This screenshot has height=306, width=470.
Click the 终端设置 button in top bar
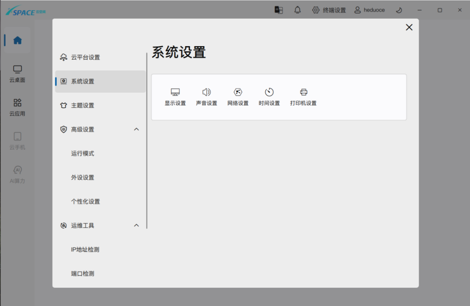click(329, 10)
